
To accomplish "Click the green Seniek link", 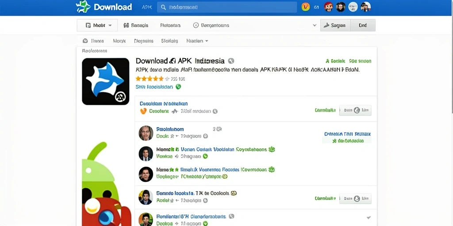I will tap(335, 61).
